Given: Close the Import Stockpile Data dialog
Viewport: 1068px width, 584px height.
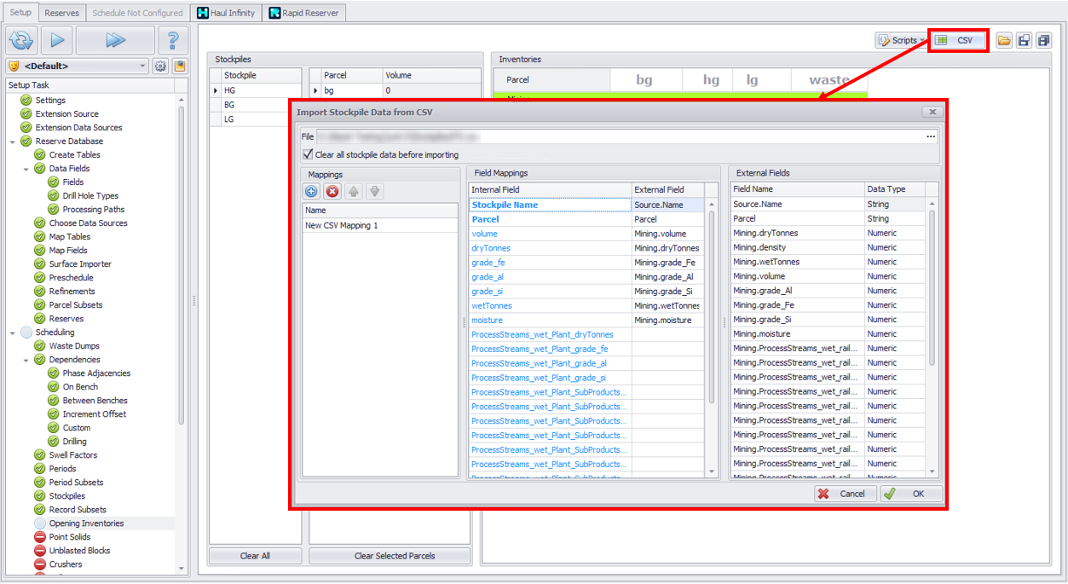Looking at the screenshot, I should click(x=932, y=112).
